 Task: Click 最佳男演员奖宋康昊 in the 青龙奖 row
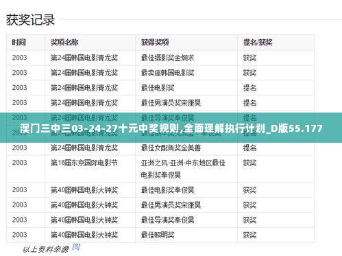point(171,103)
